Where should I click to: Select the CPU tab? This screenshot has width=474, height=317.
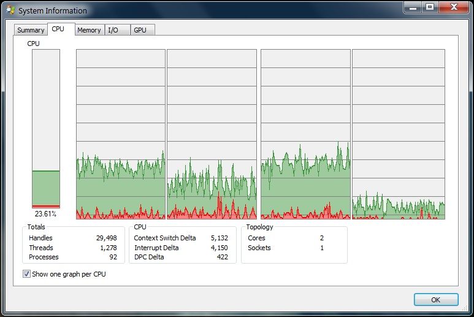point(61,29)
